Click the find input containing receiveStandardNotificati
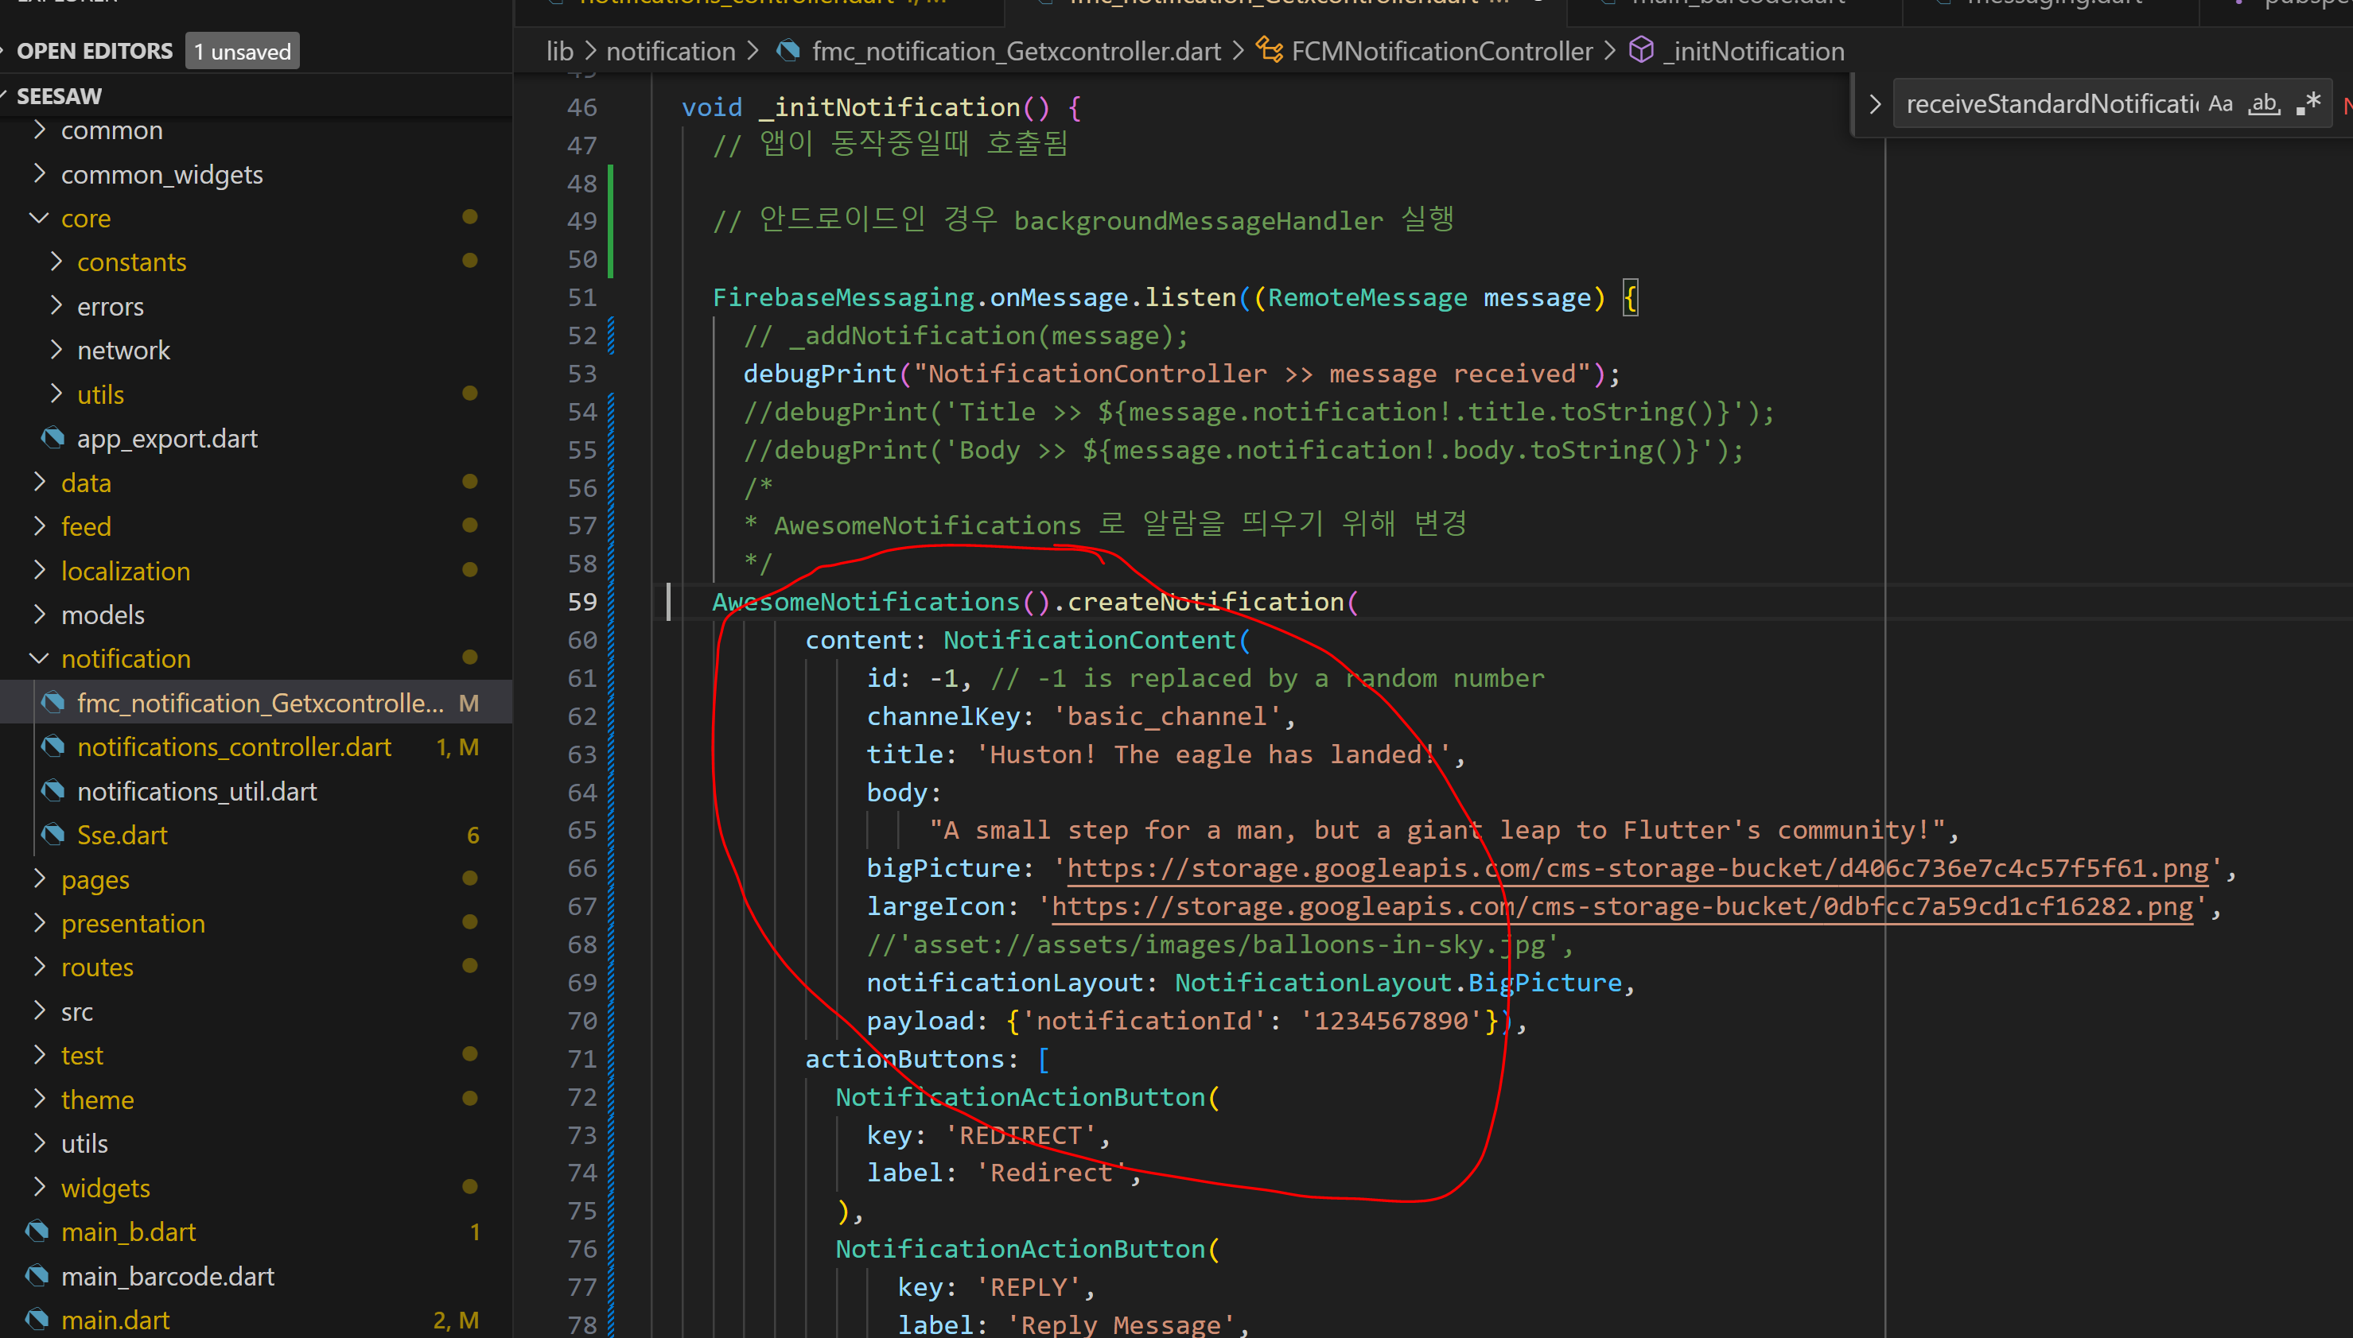 tap(2051, 105)
